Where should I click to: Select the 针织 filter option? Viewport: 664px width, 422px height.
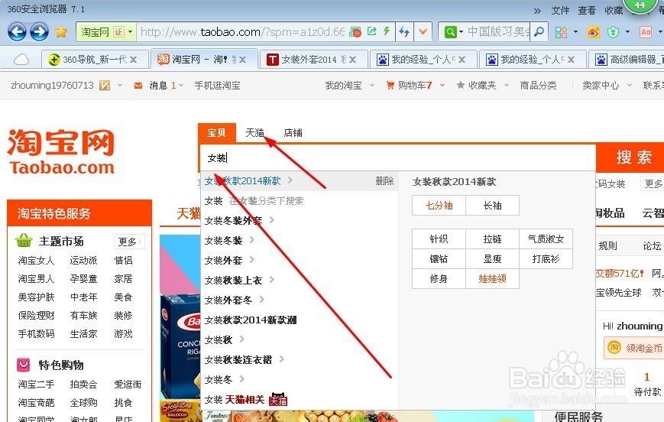[x=439, y=239]
